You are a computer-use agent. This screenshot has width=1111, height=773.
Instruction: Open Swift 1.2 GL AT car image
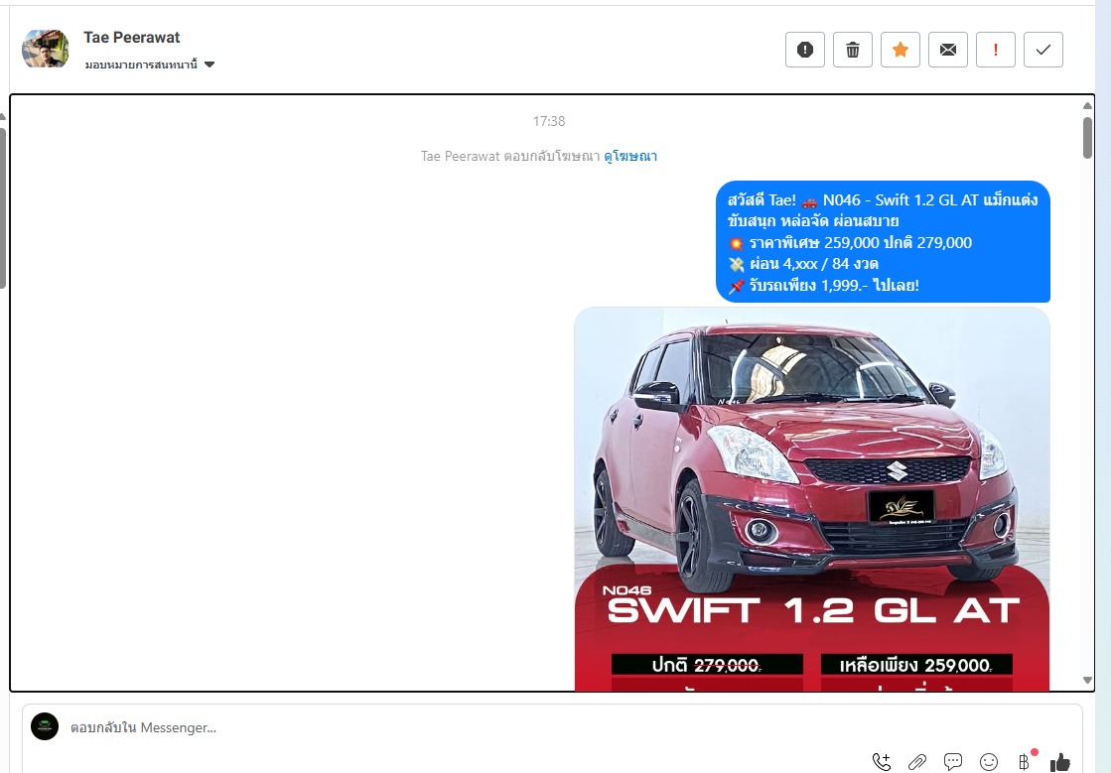point(812,498)
